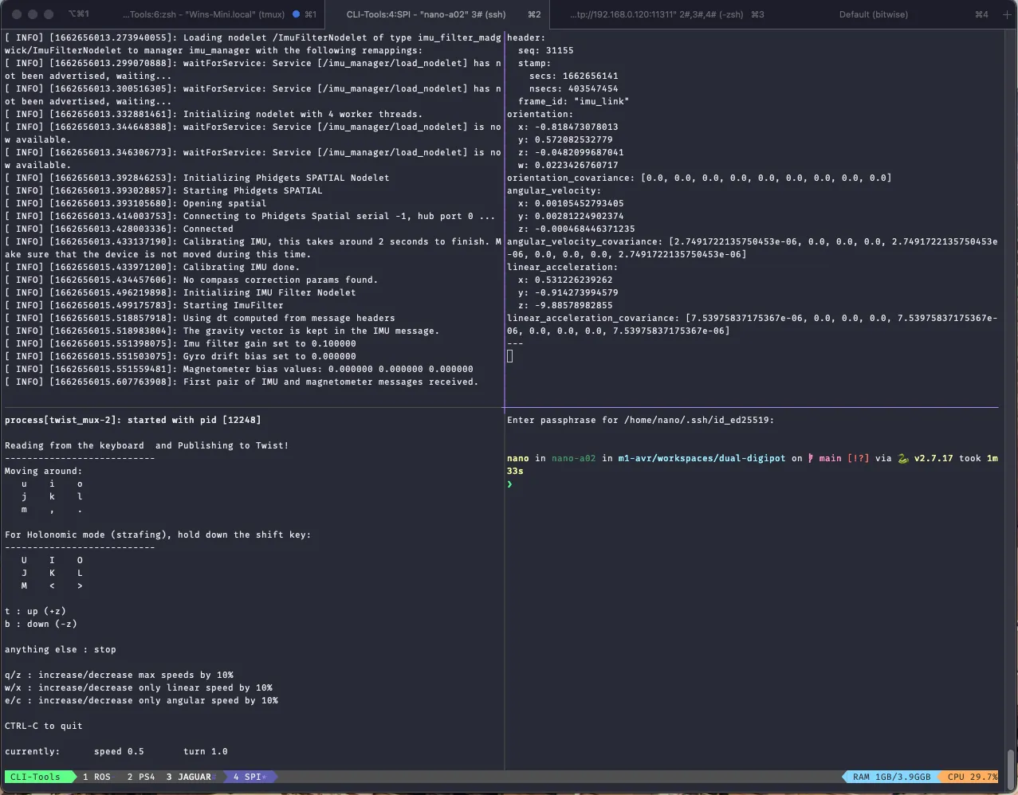Click the green prompt arrow in bottom-right pane
Screen dimensions: 1018x795
[x=510, y=484]
